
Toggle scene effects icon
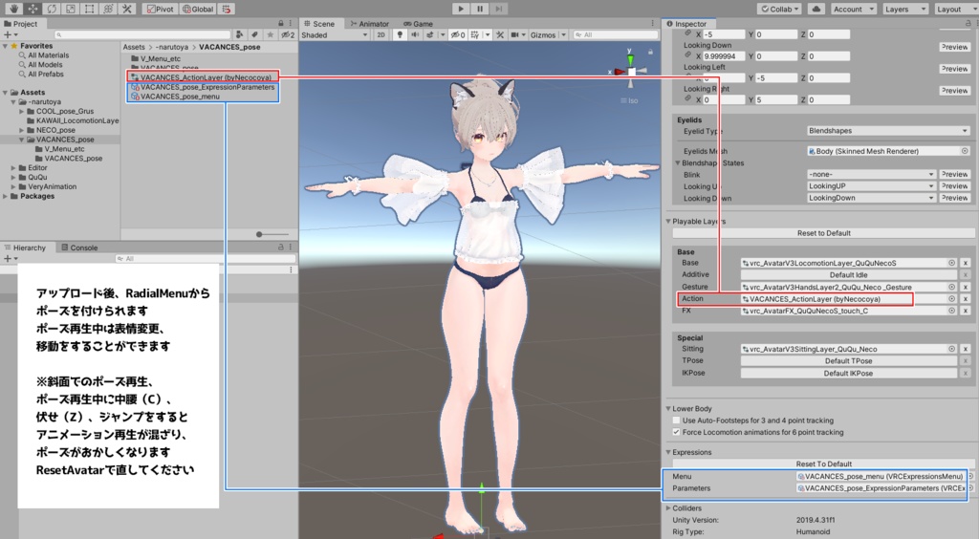(430, 35)
